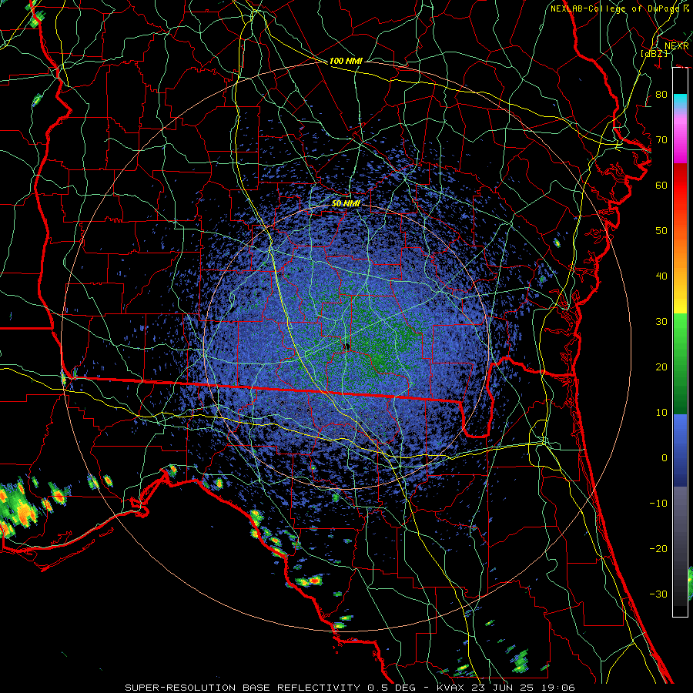Click the KVAX radar site marker at center
The width and height of the screenshot is (693, 693).
[x=347, y=346]
